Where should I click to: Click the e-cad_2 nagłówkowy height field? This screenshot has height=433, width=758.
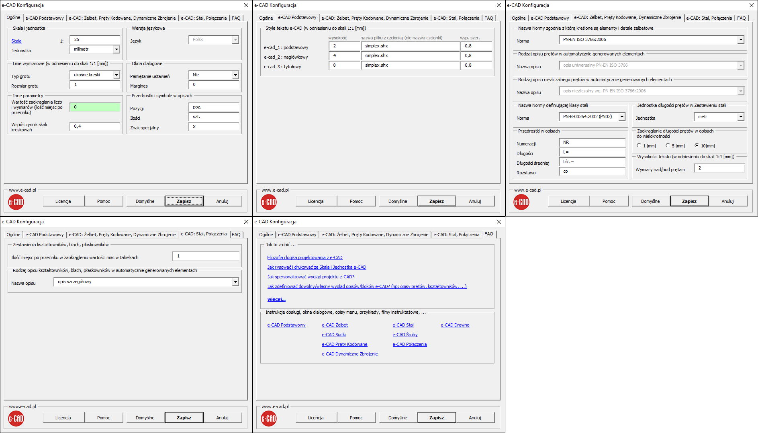click(x=344, y=56)
